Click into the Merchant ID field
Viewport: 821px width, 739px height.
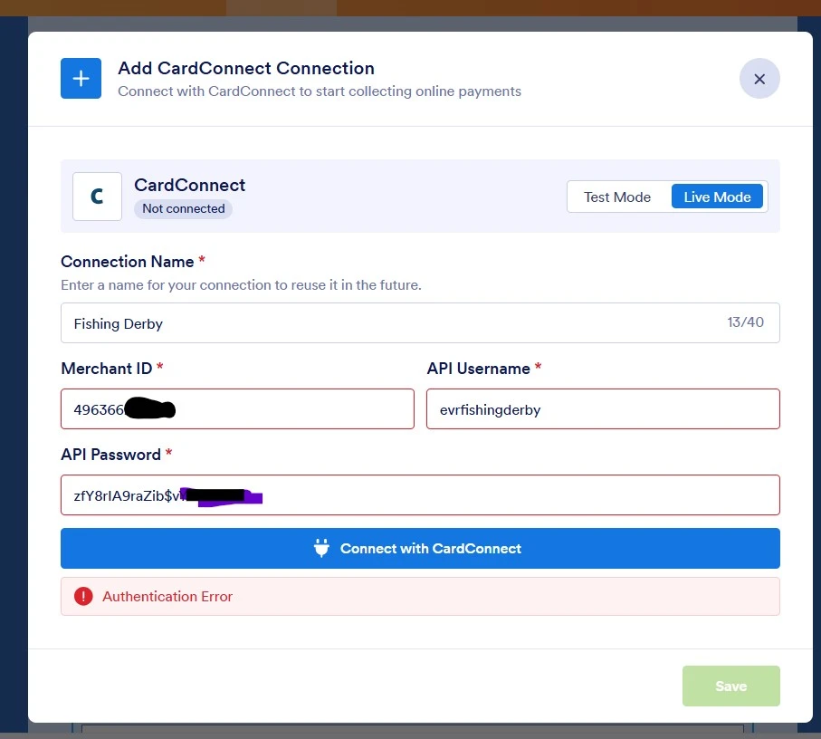(237, 409)
